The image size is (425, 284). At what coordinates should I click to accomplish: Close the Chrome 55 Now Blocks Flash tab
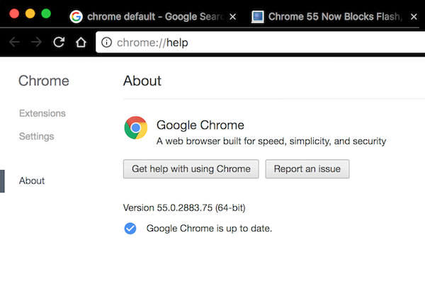click(x=414, y=17)
